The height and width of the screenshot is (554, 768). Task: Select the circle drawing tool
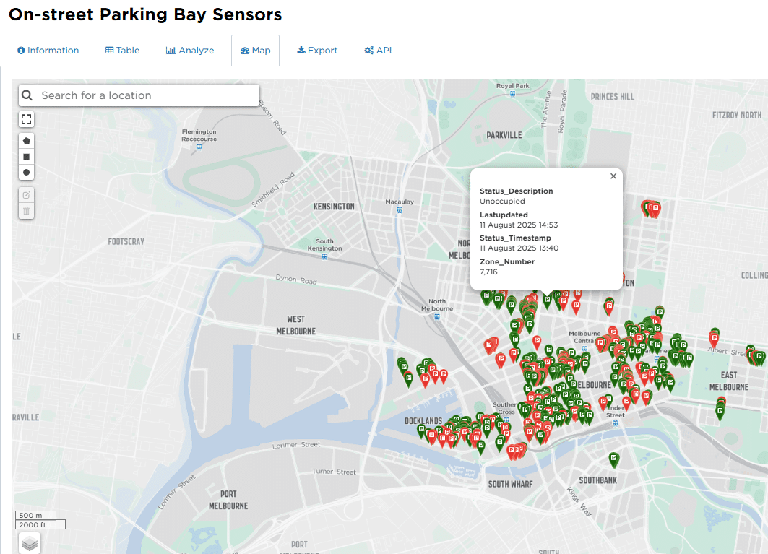click(27, 173)
